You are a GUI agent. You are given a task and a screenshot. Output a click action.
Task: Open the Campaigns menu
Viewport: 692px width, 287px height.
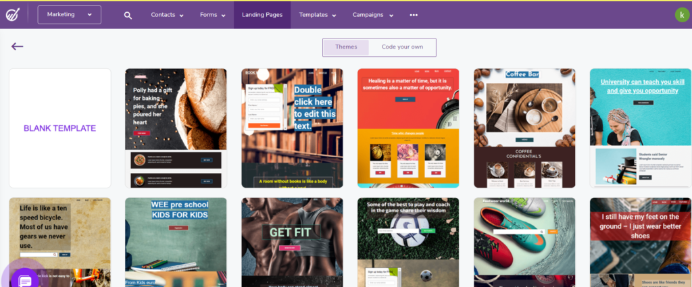[372, 15]
